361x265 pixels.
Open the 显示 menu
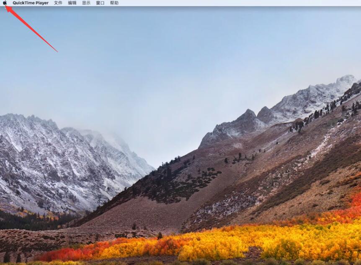coord(86,3)
